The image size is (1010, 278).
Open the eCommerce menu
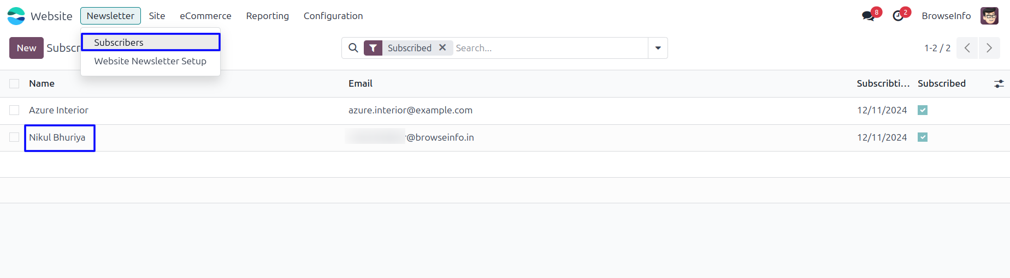(205, 16)
